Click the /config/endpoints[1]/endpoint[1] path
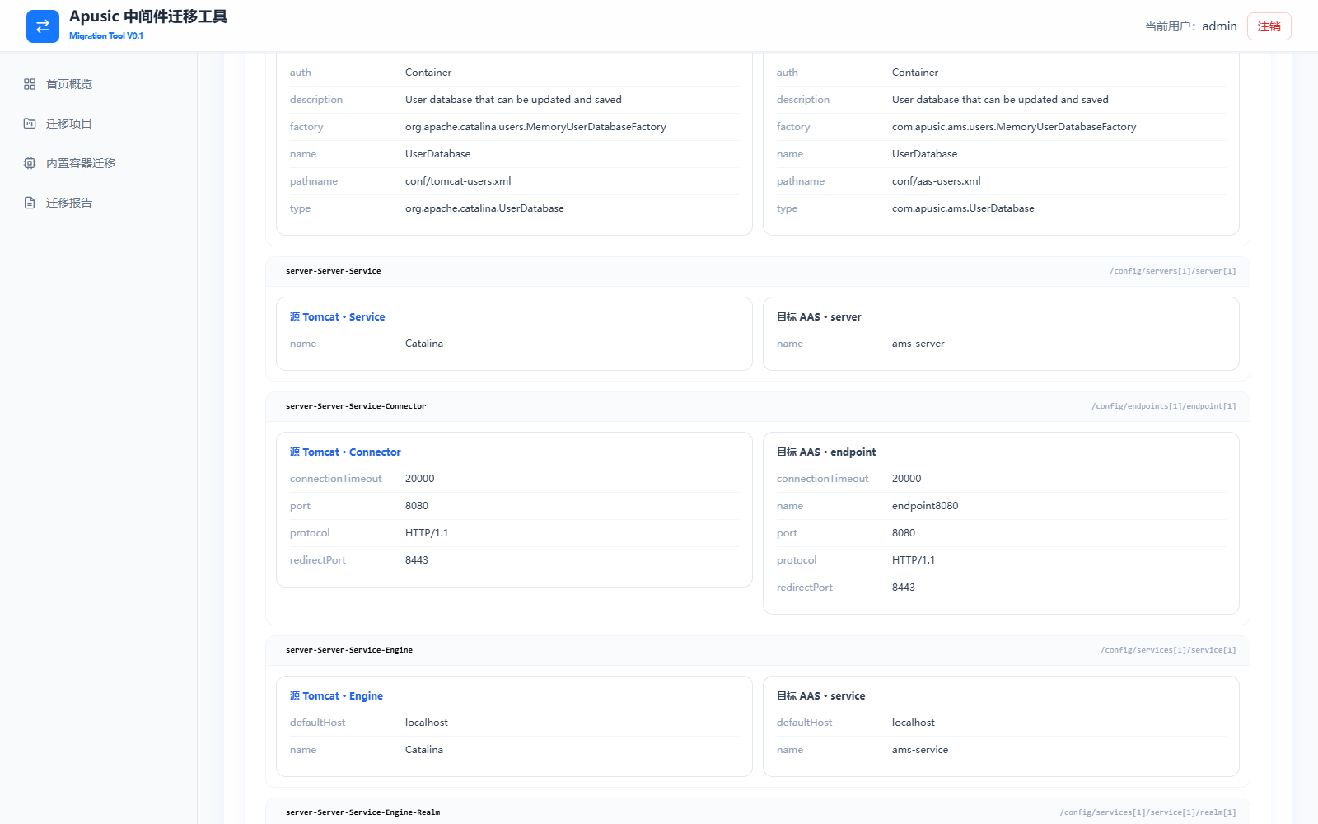1318x824 pixels. tap(1164, 406)
